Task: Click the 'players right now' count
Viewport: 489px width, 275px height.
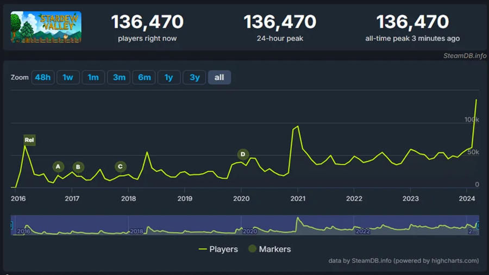Action: [147, 22]
